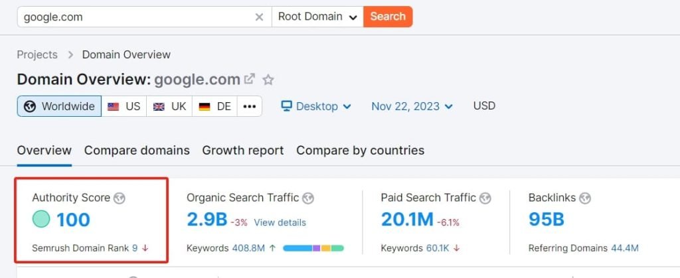Click the Backlinks globe icon
Screen dimensions: 680x278
[x=585, y=198]
